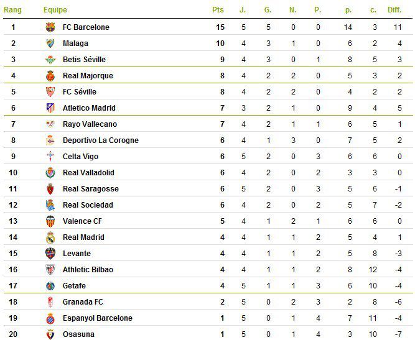Click the Athletic Bilbao crest icon

(x=50, y=269)
